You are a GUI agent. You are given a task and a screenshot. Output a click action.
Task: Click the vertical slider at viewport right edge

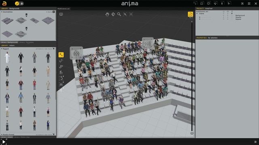(192, 77)
